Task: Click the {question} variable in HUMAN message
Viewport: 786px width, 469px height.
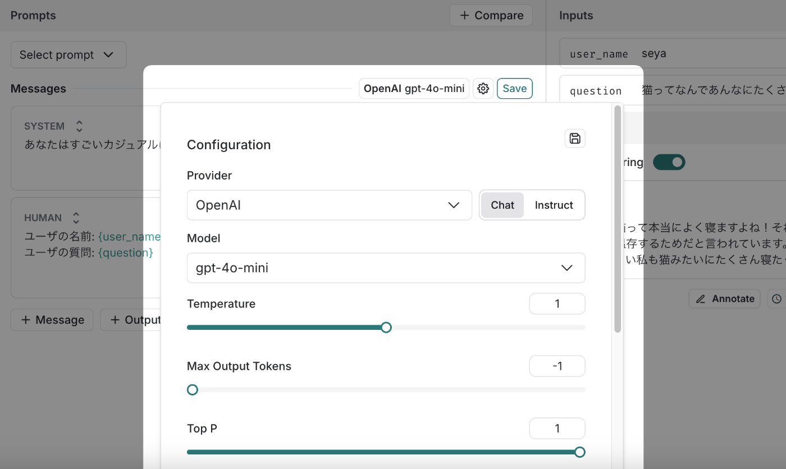Action: pos(126,252)
